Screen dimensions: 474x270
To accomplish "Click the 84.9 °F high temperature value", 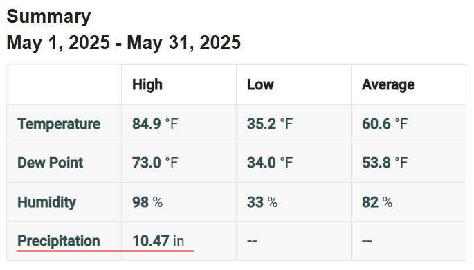I will [x=155, y=124].
